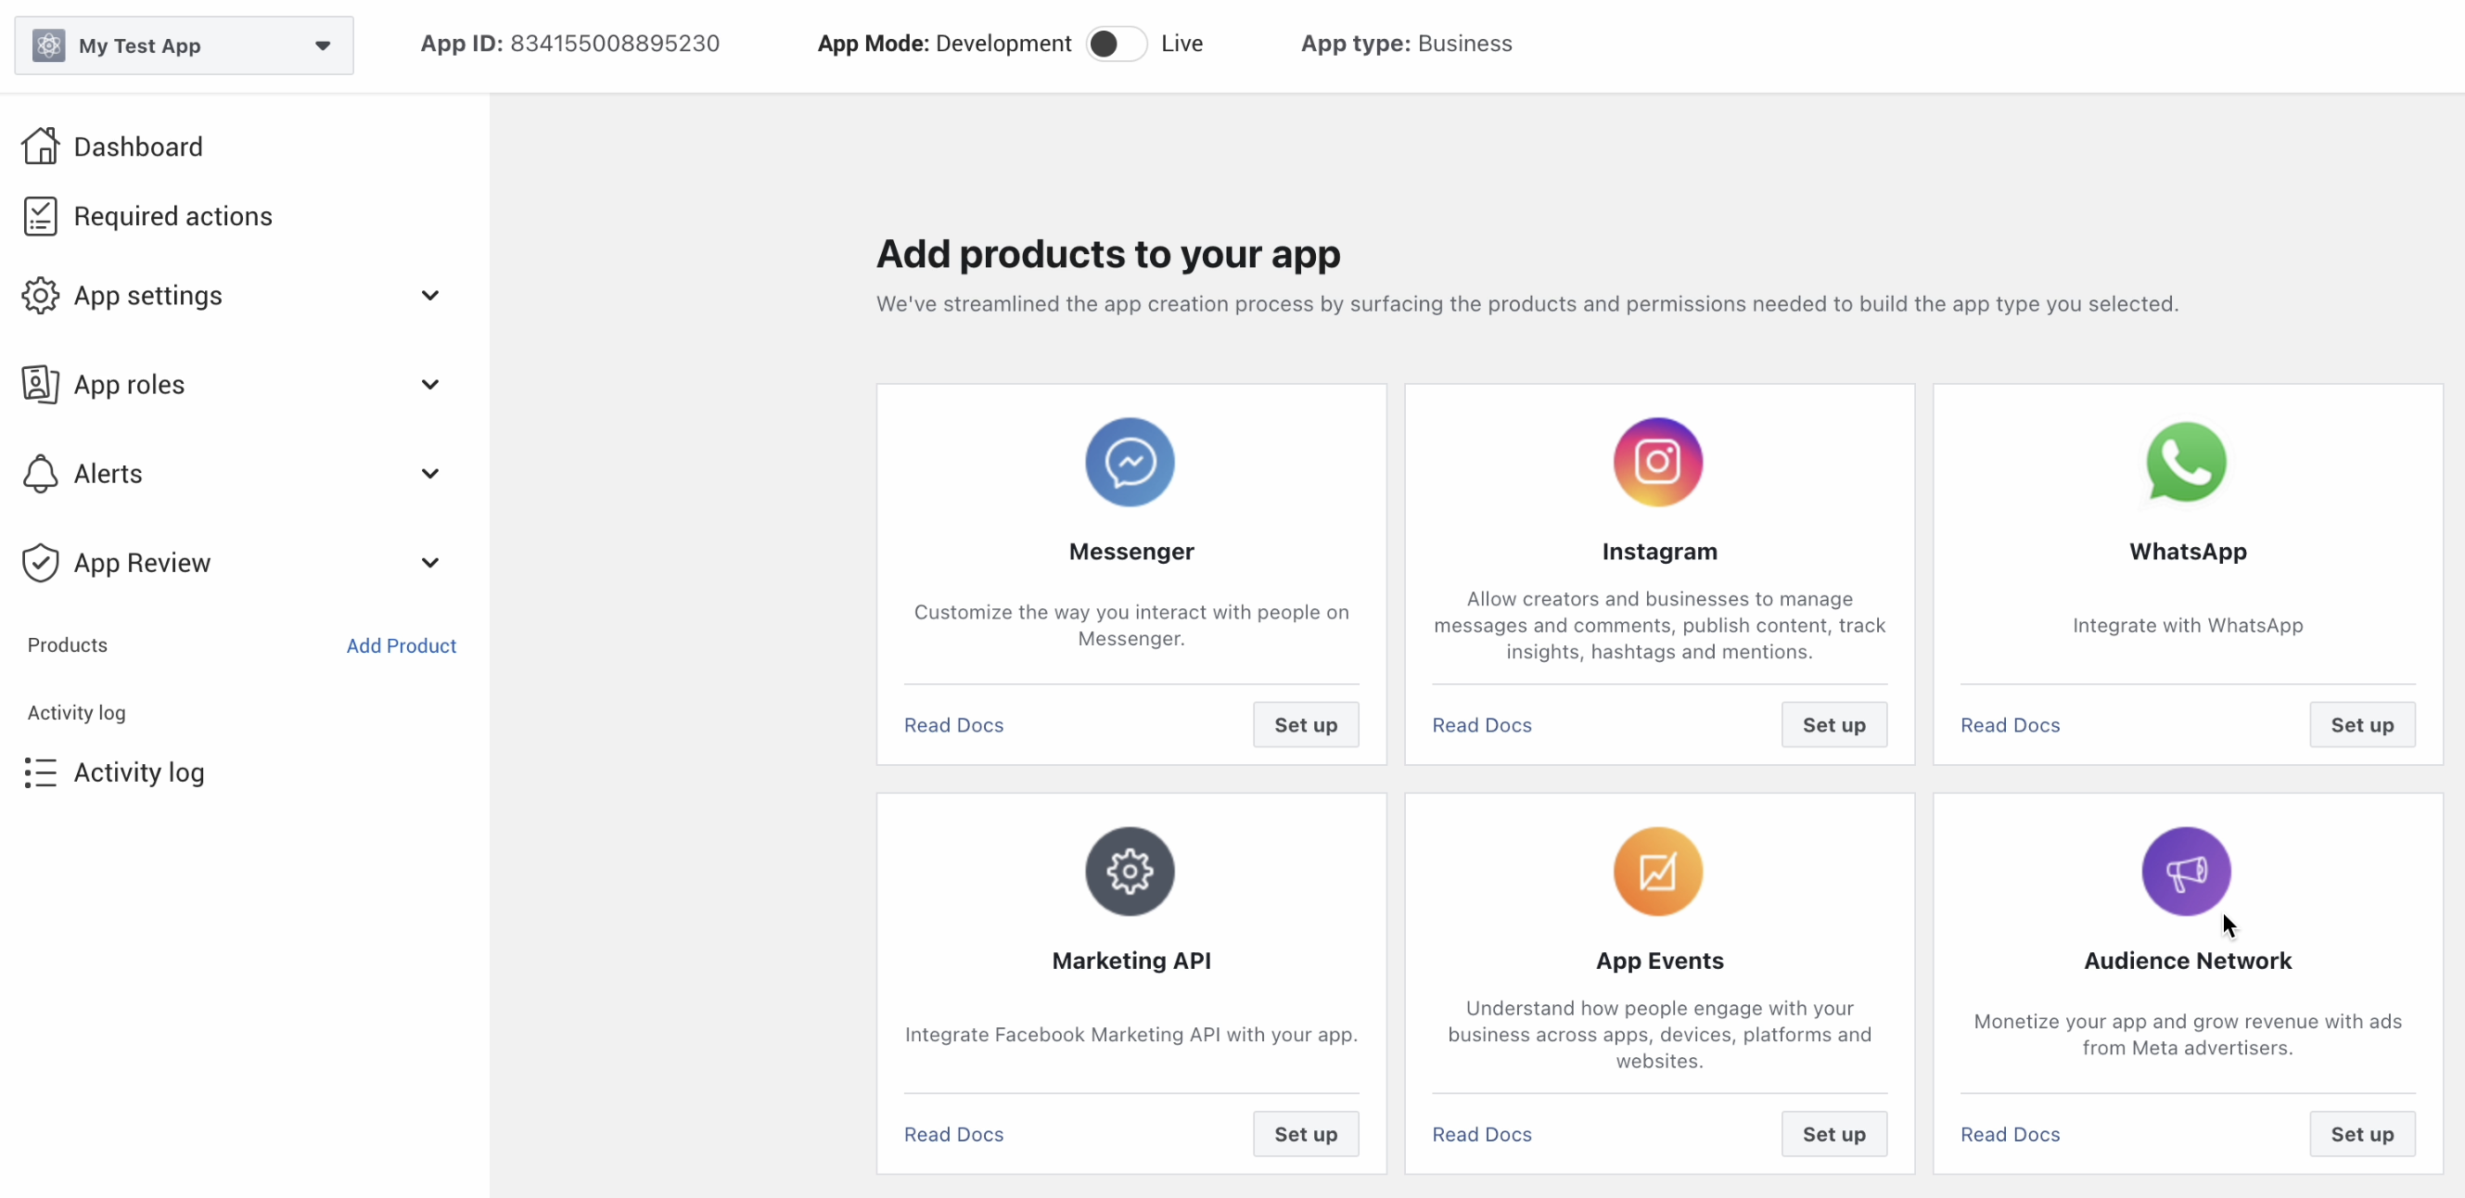Open Read Docs for WhatsApp

[x=2011, y=725]
